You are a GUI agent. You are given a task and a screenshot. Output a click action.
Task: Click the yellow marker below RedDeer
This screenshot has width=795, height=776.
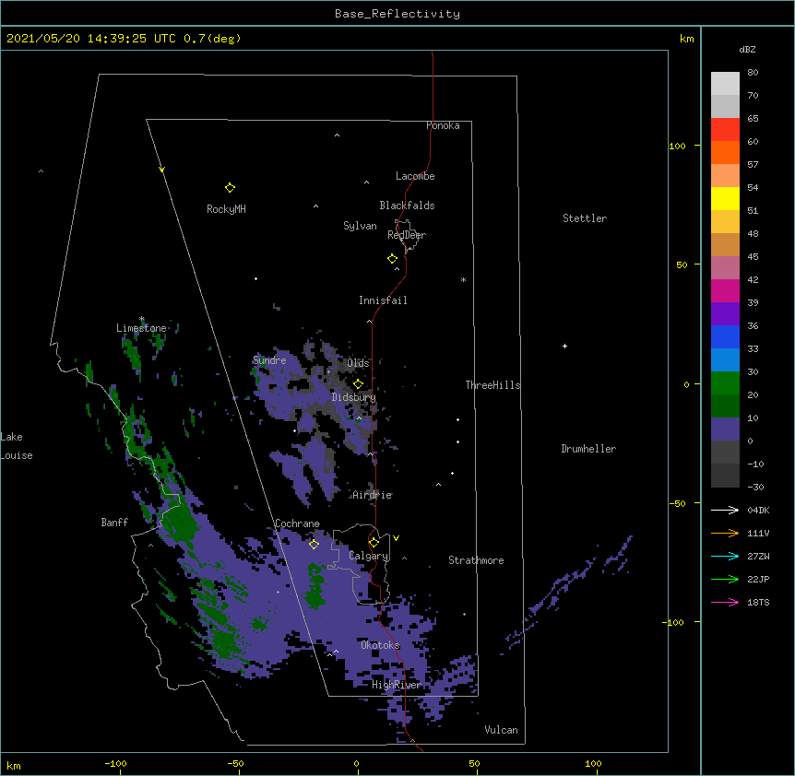pos(393,259)
